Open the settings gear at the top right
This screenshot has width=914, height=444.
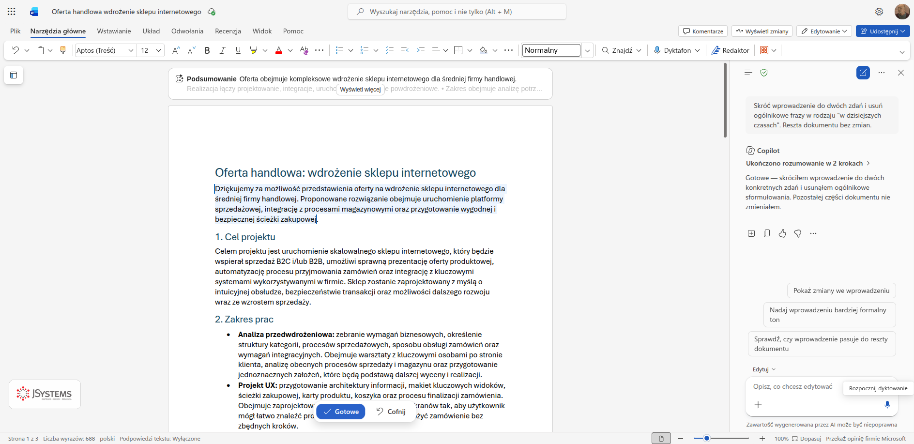pyautogui.click(x=879, y=12)
